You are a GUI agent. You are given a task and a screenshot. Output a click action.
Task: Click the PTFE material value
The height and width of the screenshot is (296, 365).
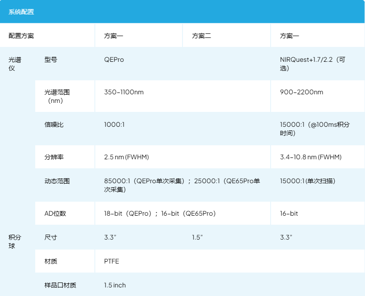(x=112, y=261)
